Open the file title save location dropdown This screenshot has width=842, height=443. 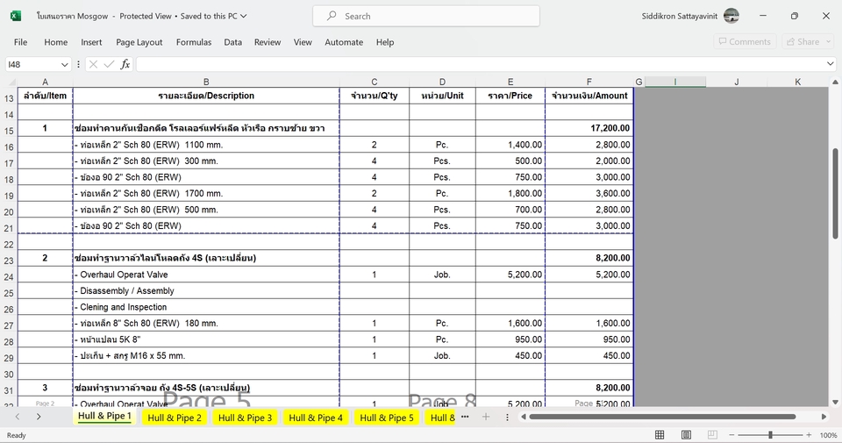point(244,16)
